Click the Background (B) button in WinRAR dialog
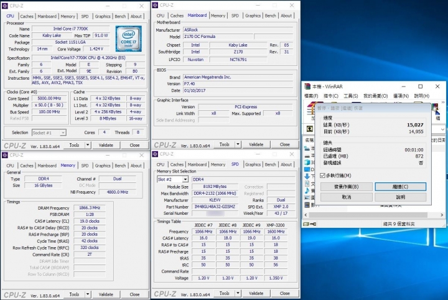This screenshot has height=300, width=448. click(347, 187)
